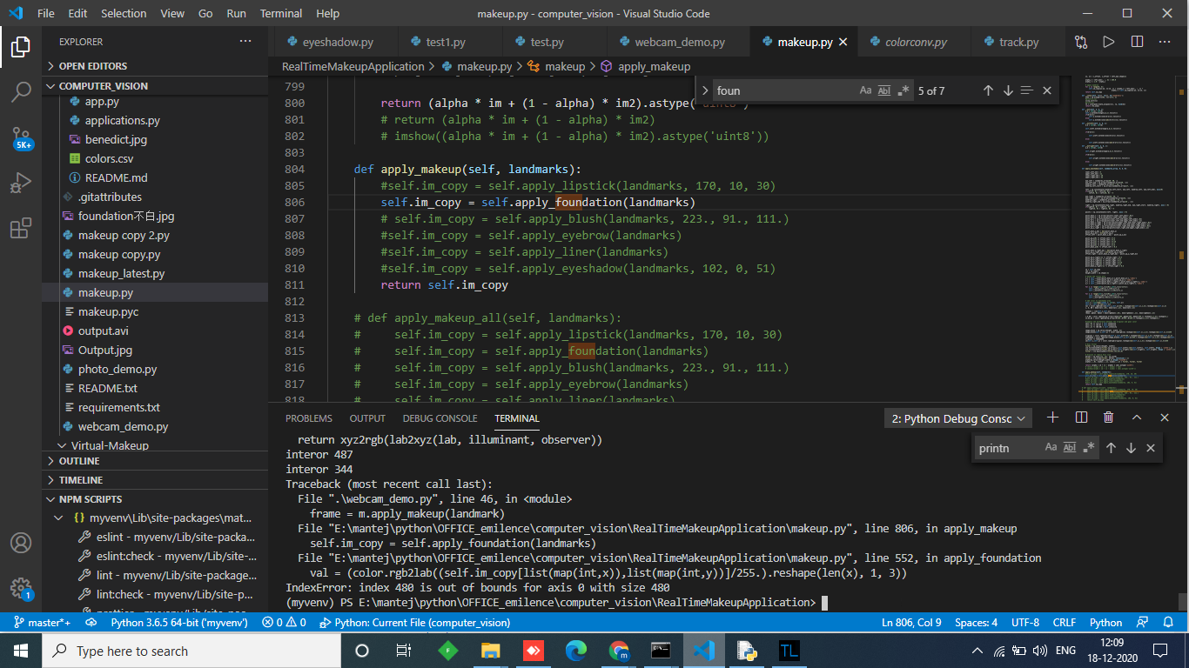Go to previous match in editor find
Viewport: 1189px width, 668px height.
pos(988,90)
